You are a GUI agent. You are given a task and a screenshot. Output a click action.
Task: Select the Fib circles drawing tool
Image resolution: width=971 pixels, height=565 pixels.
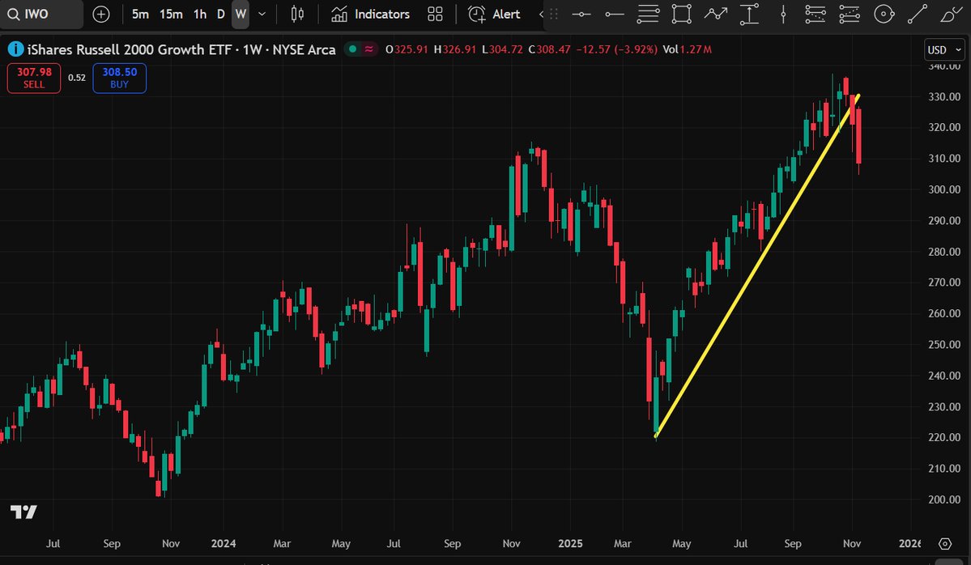pos(884,15)
